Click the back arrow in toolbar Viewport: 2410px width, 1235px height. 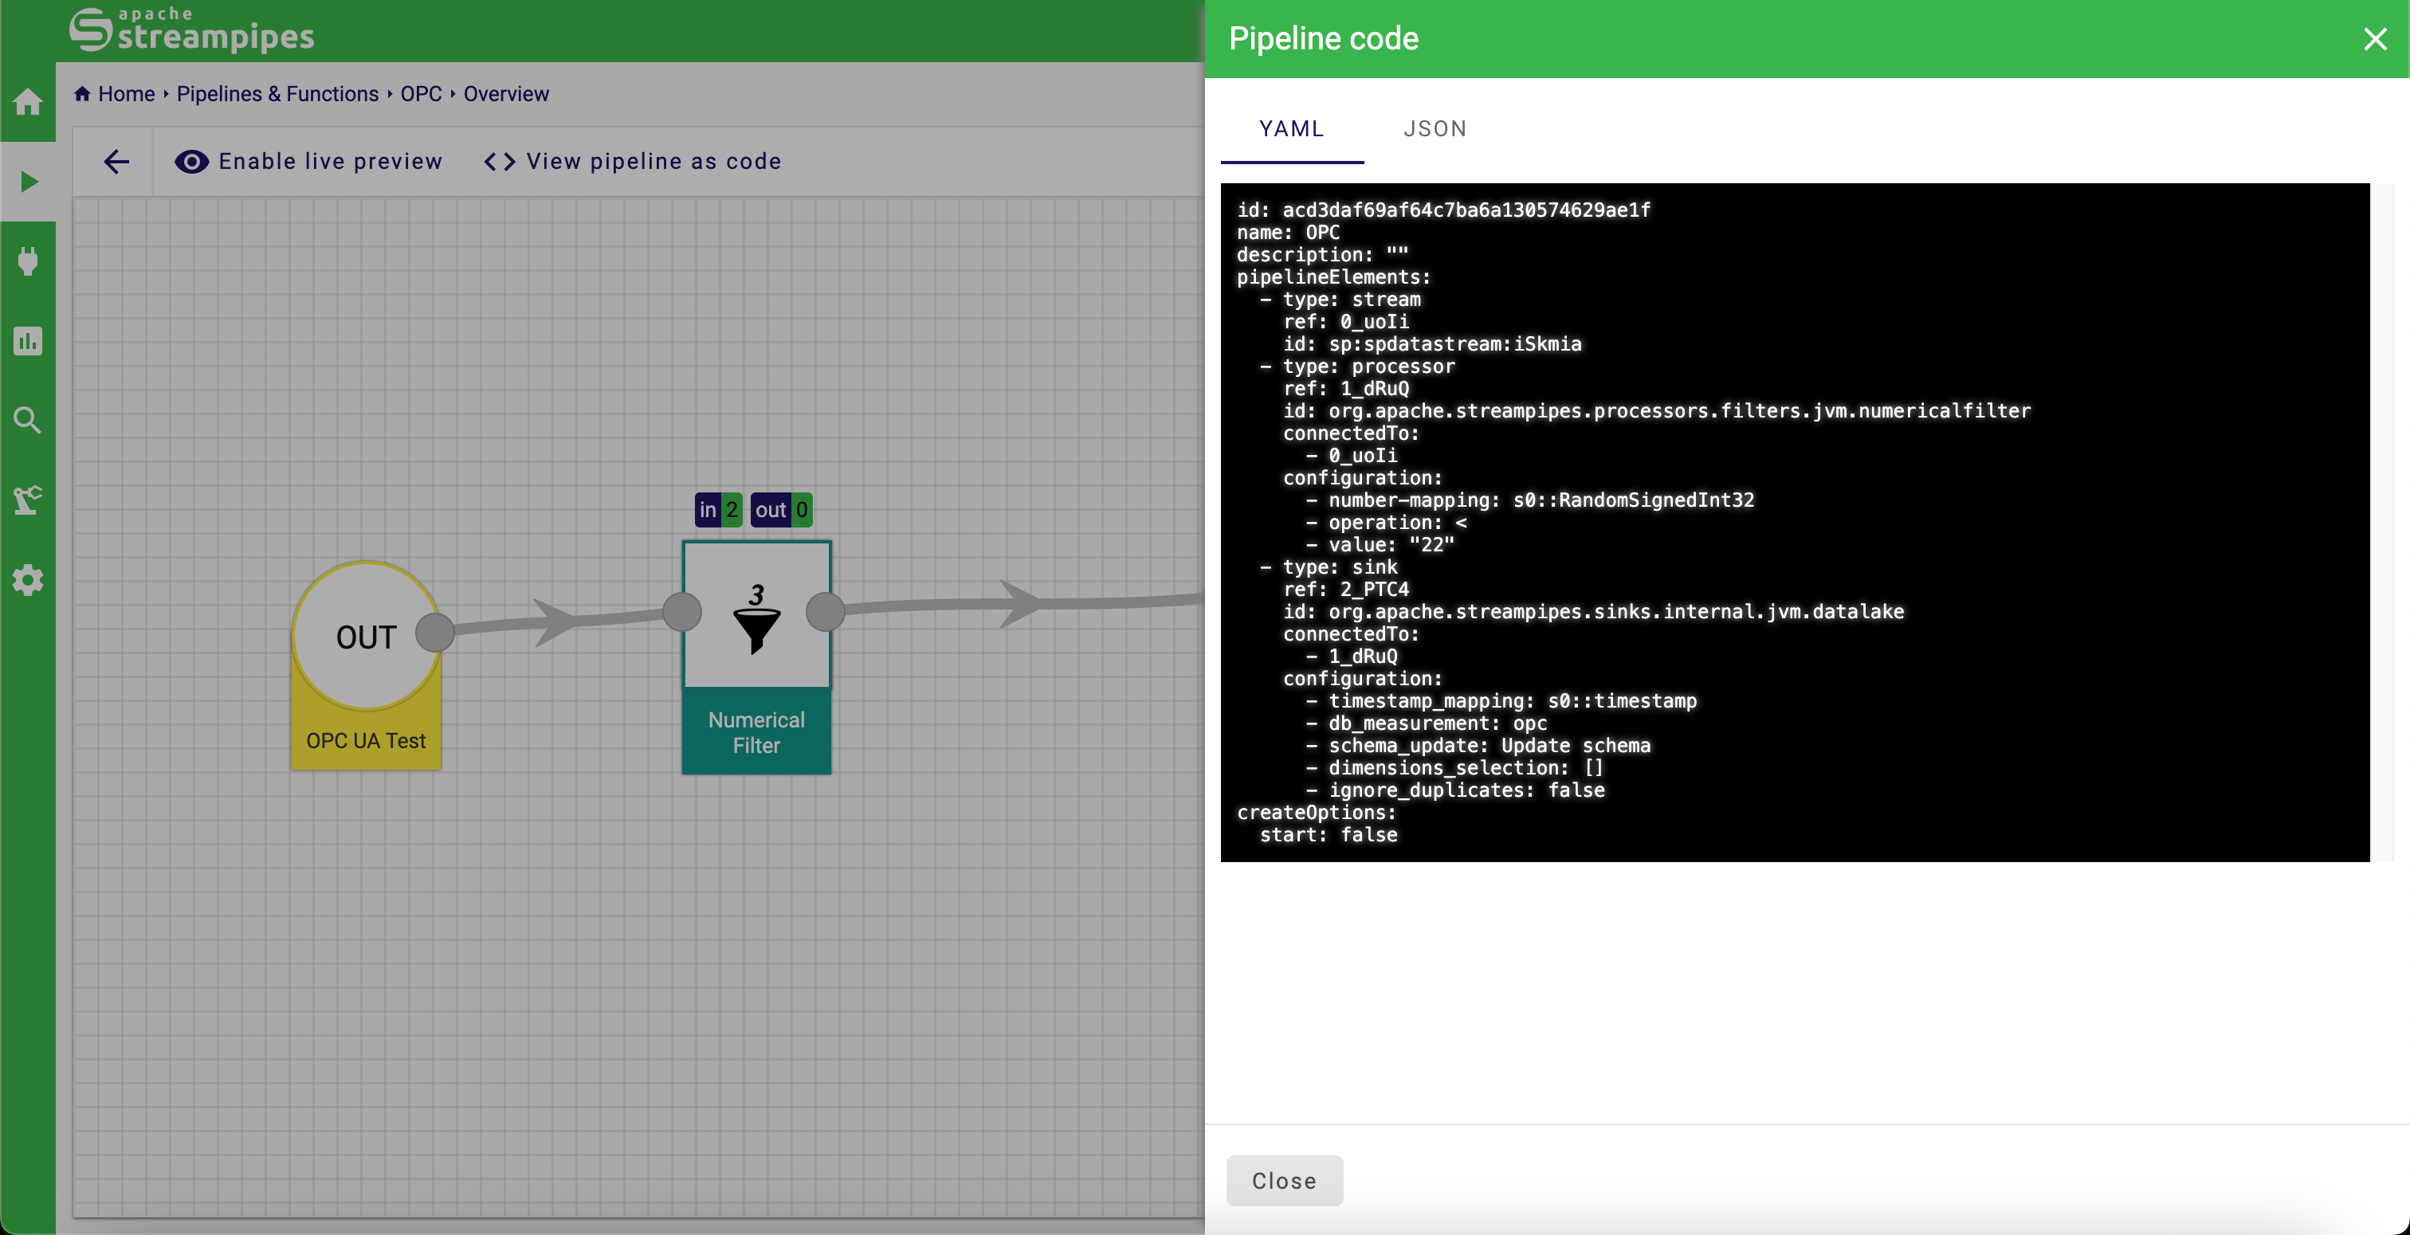coord(116,162)
